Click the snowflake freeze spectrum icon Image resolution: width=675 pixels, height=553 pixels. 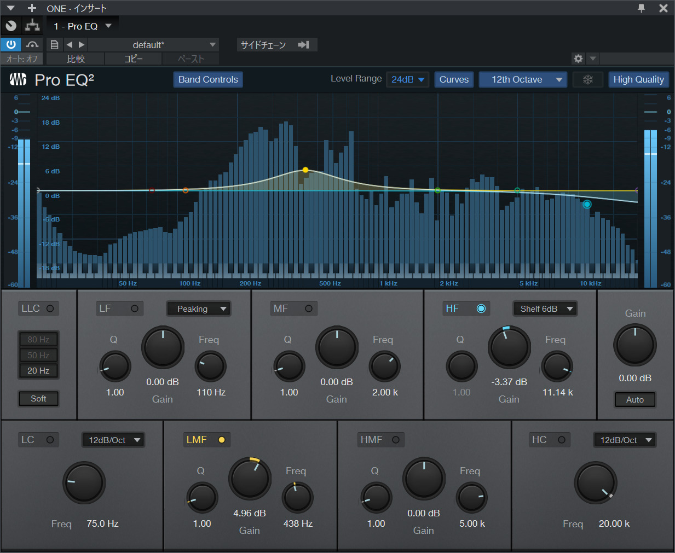(587, 80)
